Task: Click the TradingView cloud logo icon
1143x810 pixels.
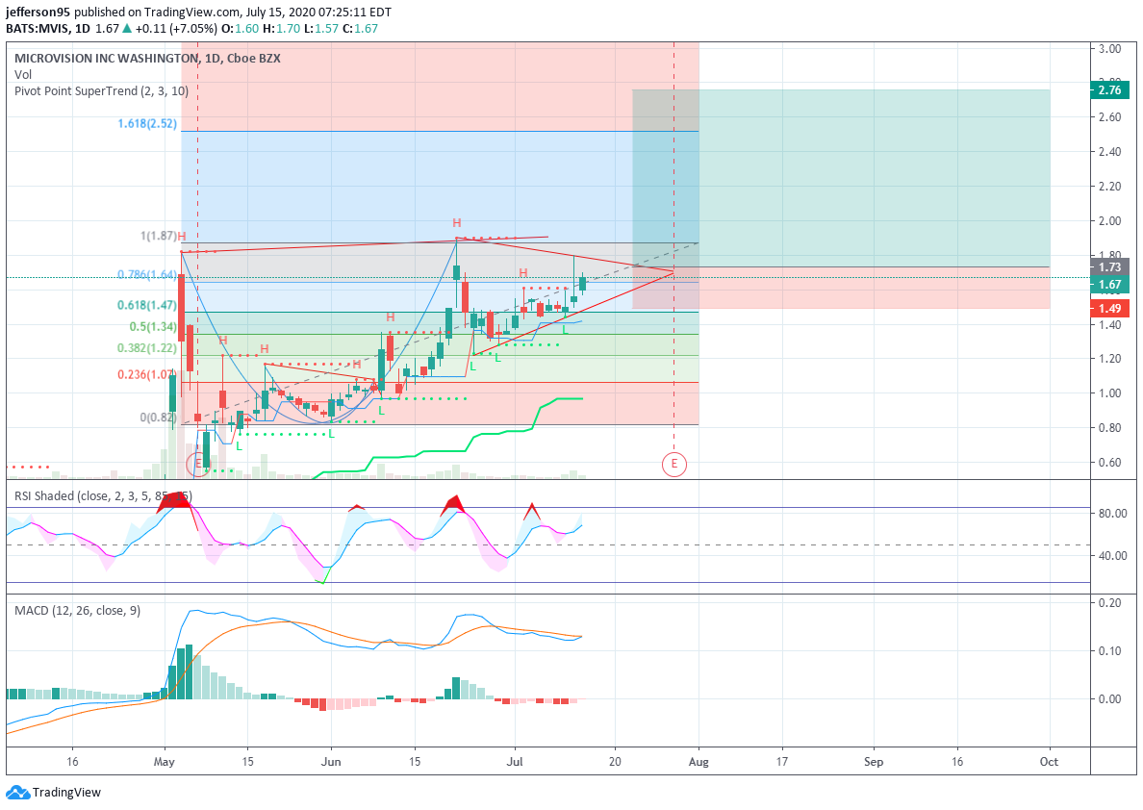Action: coord(17,792)
